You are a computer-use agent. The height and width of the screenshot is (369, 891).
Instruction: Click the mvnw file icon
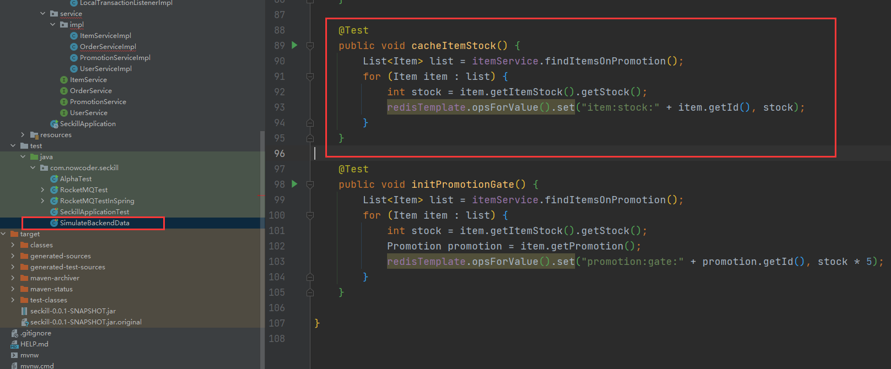coord(14,355)
